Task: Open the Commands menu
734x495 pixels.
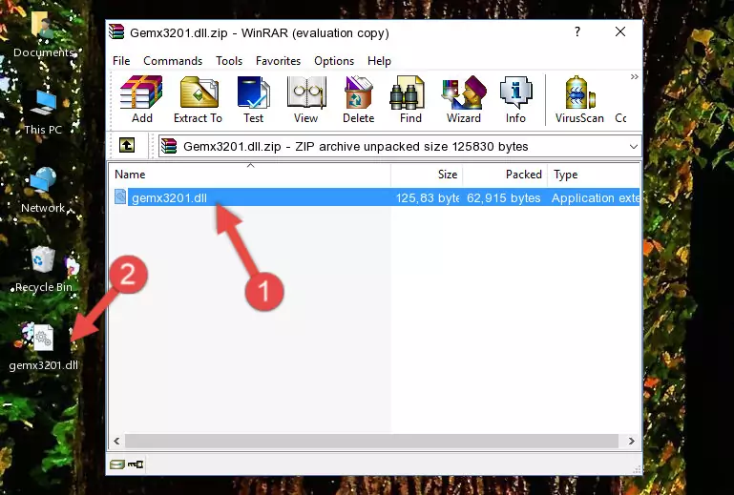Action: pyautogui.click(x=173, y=61)
